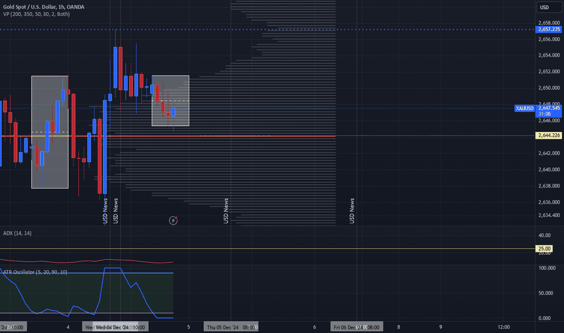
Task: Click the yellow 2,644.226 price label
Action: tap(548, 136)
